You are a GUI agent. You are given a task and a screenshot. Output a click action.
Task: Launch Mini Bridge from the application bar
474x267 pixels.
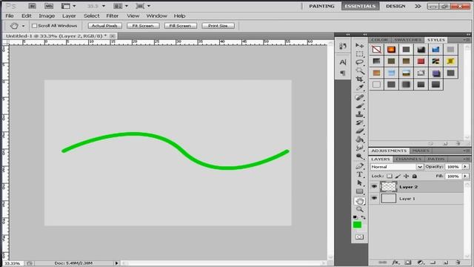[x=49, y=6]
